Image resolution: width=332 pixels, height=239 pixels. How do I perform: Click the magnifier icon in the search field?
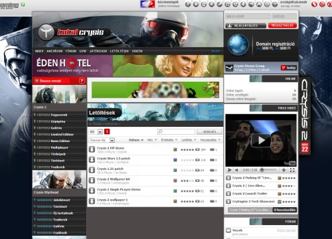pos(161,131)
